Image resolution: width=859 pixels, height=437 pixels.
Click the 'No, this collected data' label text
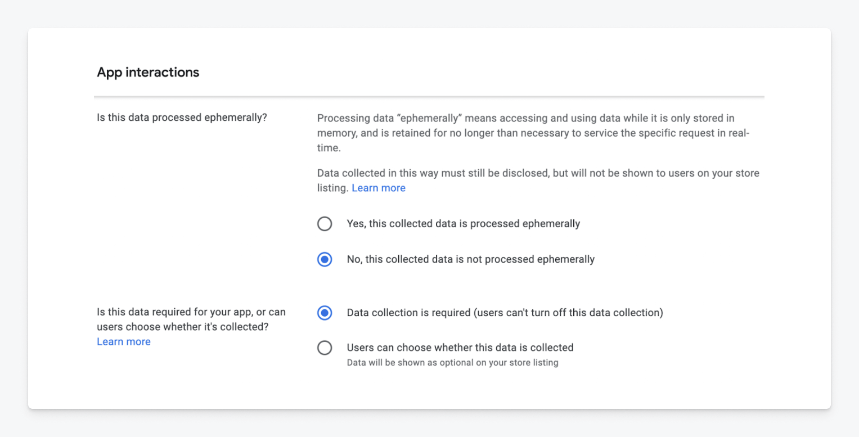(471, 259)
